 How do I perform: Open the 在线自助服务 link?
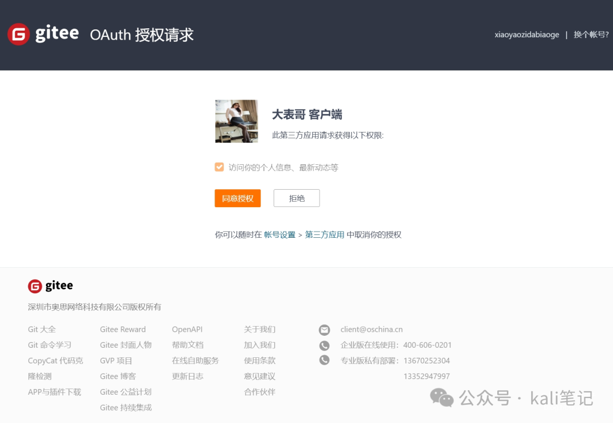click(x=195, y=361)
